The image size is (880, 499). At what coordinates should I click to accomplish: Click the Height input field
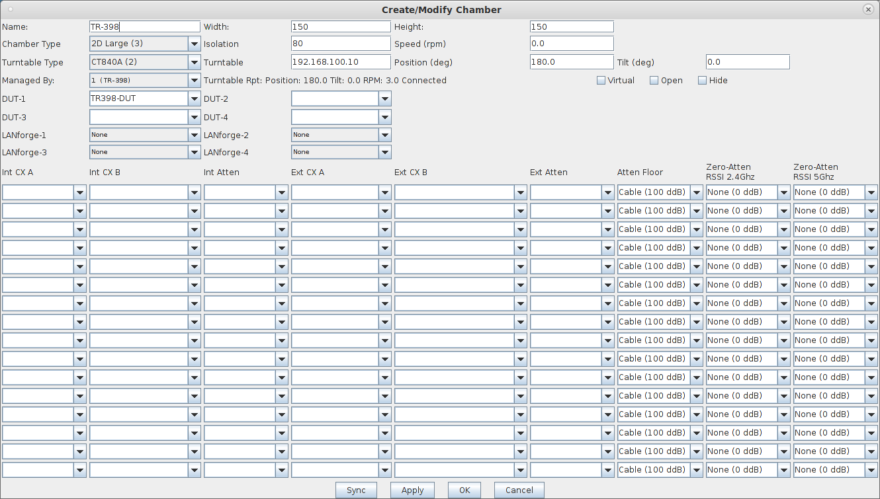572,26
